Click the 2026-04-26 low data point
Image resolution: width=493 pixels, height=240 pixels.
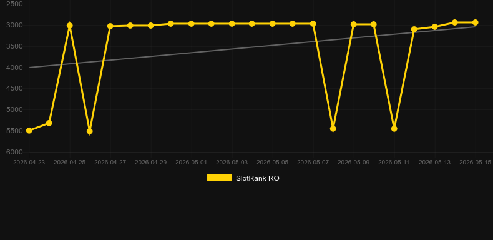90,131
